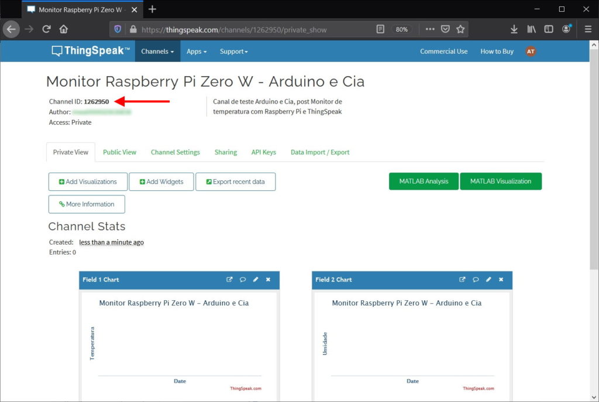The width and height of the screenshot is (599, 402).
Task: Save page to Pocket
Action: point(445,29)
